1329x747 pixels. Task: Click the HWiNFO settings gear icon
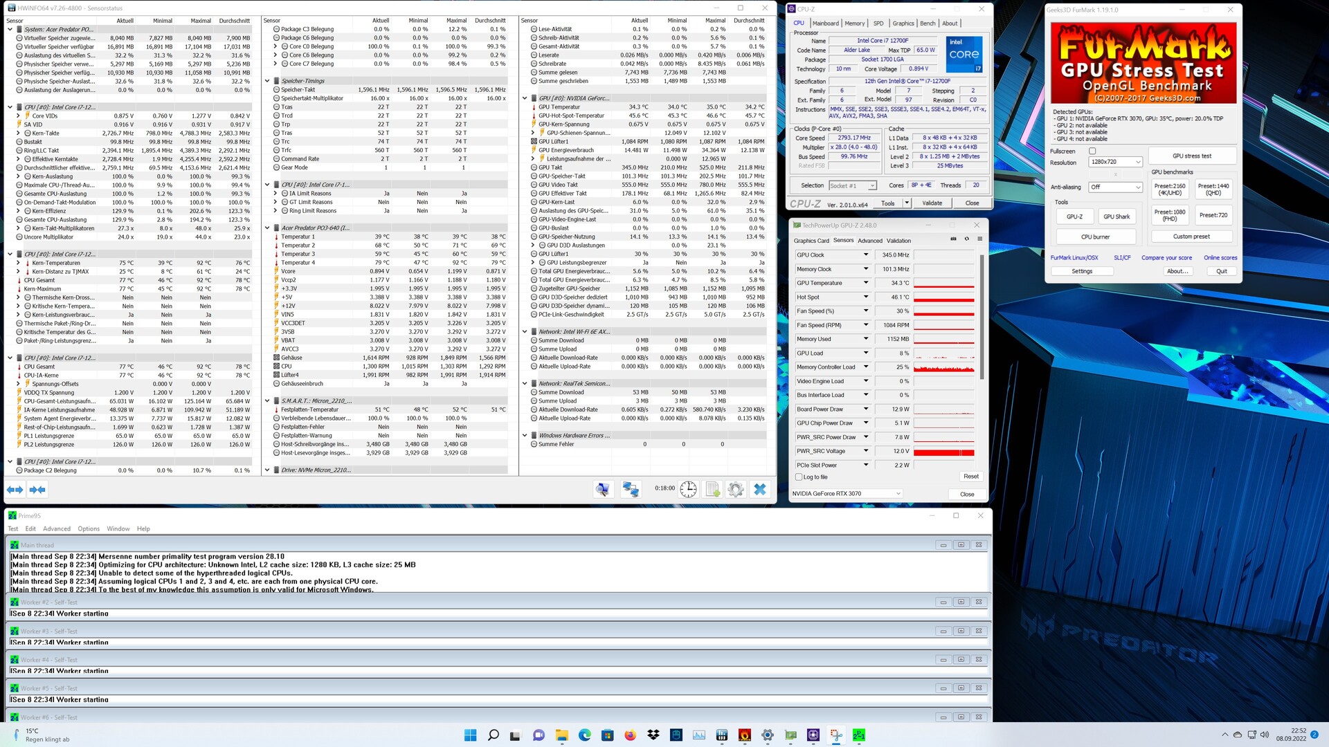pos(735,489)
